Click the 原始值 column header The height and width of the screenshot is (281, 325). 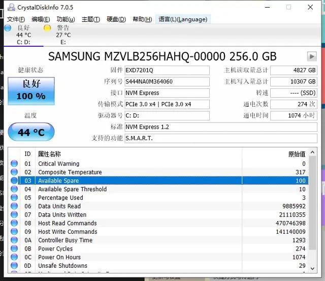275,154
